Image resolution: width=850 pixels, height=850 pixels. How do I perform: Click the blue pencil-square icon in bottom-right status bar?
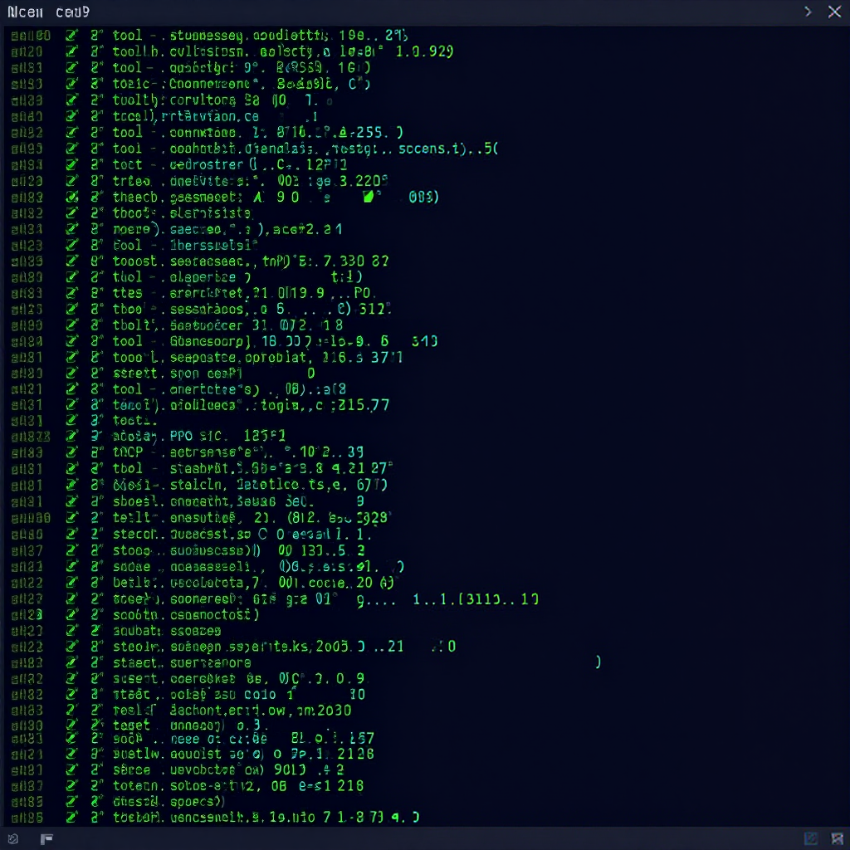point(811,838)
